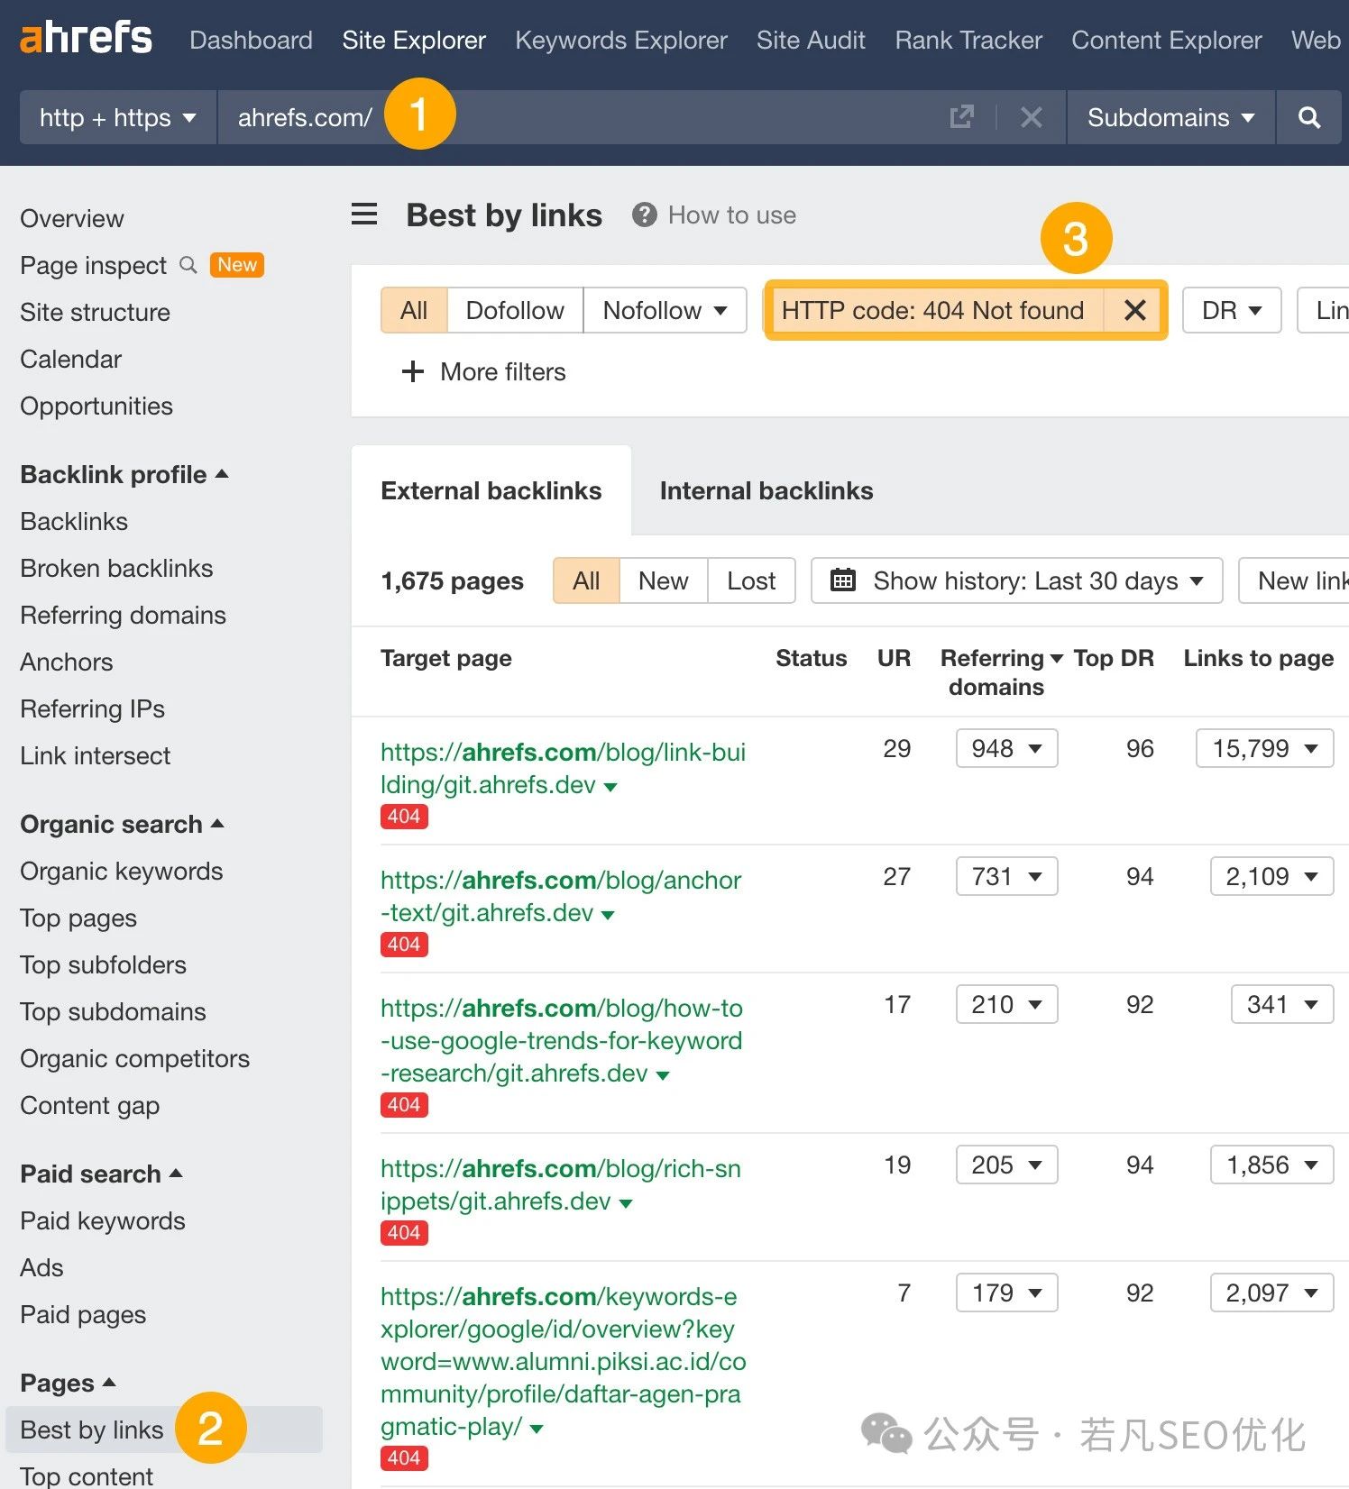Open Keywords Explorer in top navigation
Screen dimensions: 1349x1489
pos(621,40)
